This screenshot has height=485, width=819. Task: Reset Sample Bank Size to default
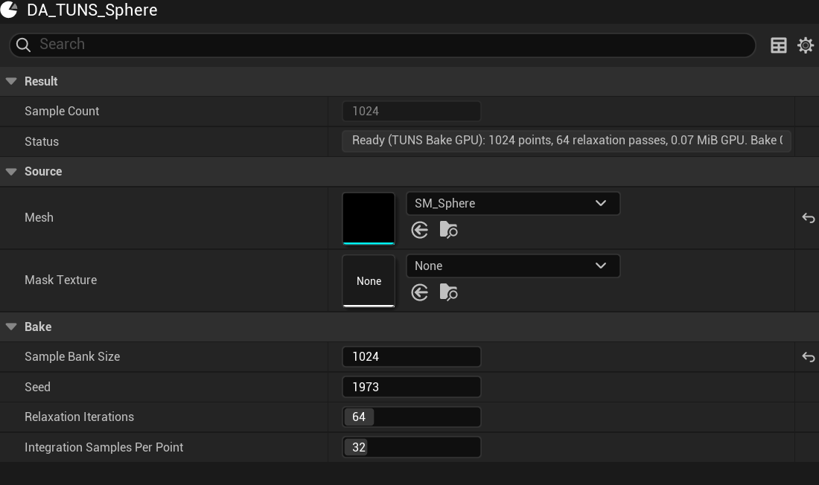(808, 357)
